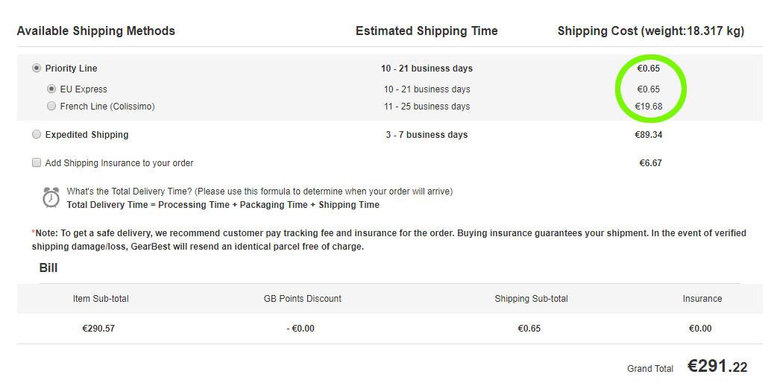Click the EU Express label text
Image resolution: width=771 pixels, height=386 pixels.
[84, 89]
